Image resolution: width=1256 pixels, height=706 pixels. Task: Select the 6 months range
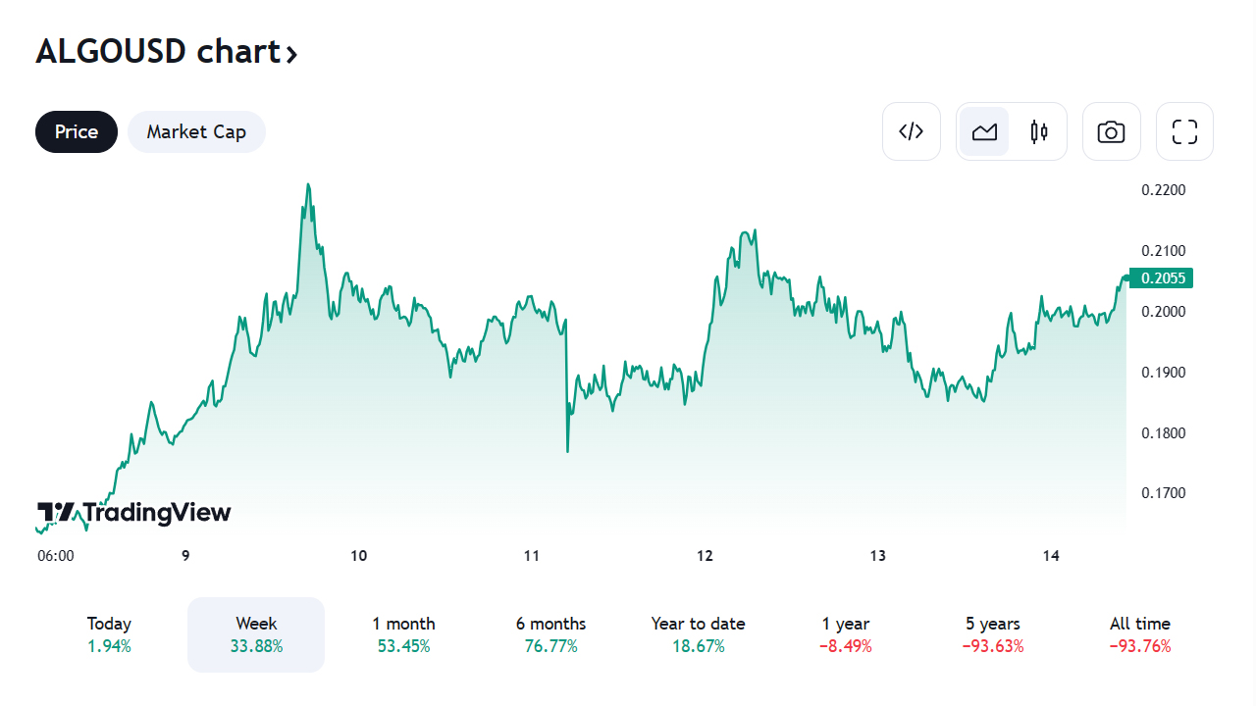click(x=550, y=634)
